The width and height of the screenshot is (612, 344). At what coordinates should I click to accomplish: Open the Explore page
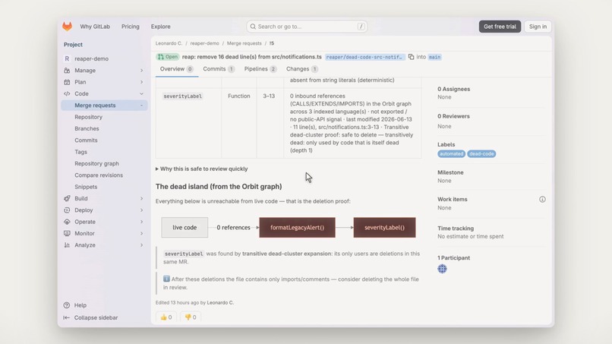tap(161, 27)
